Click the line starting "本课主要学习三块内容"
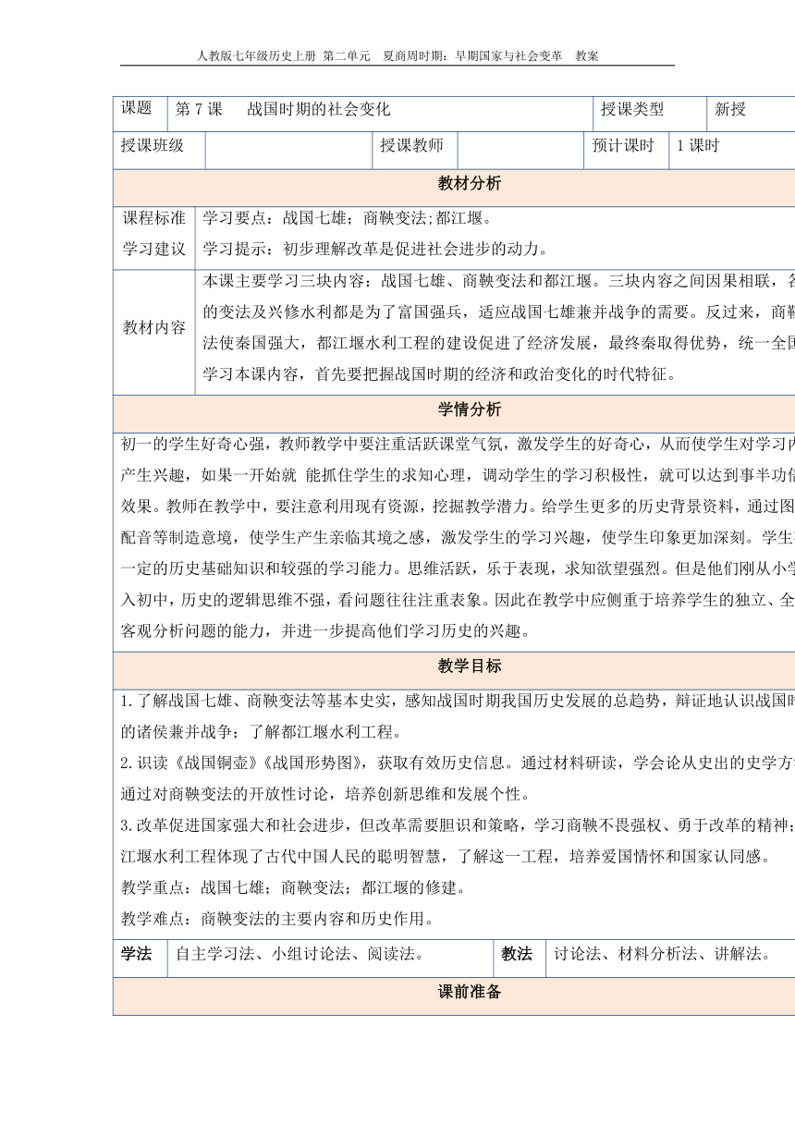The width and height of the screenshot is (795, 1124). tap(498, 281)
